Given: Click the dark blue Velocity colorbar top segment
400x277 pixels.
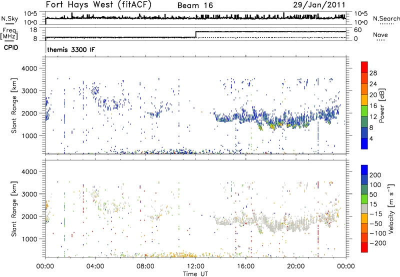Looking at the screenshot, I should point(364,170).
